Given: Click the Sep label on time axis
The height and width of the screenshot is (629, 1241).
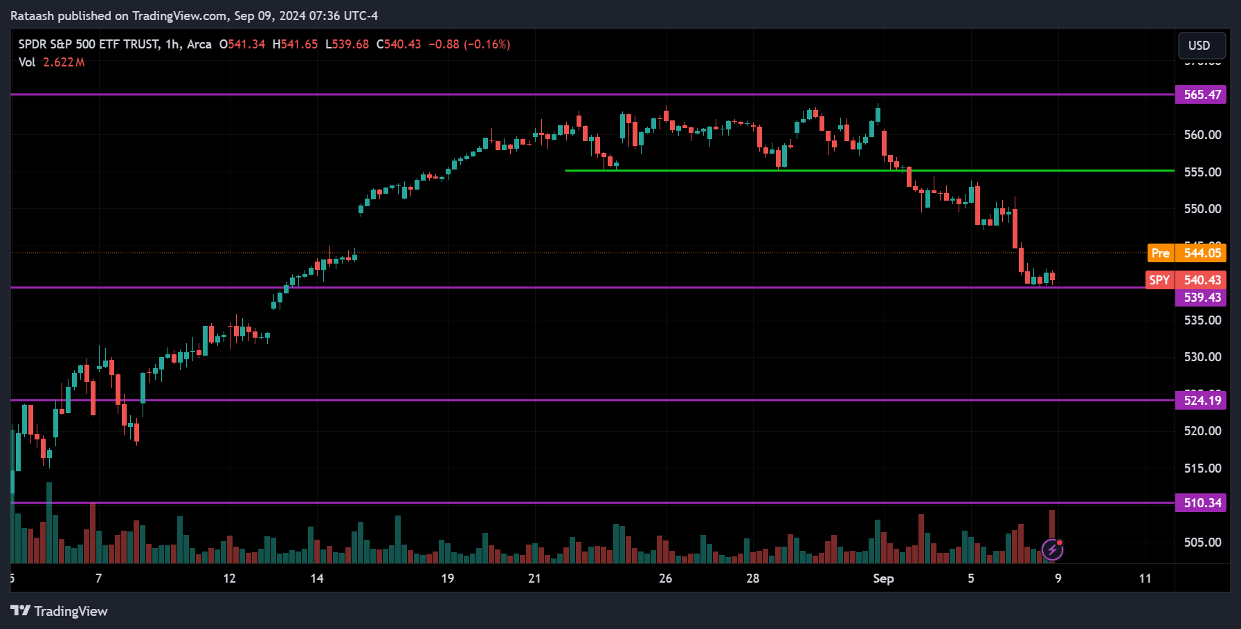Looking at the screenshot, I should (883, 578).
